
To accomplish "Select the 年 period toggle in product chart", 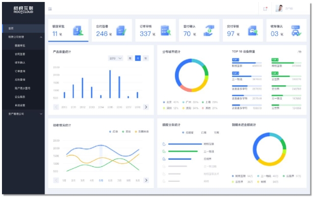I will (145, 58).
